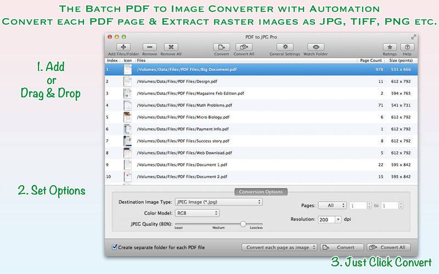Click page count 22 cell

(x=381, y=165)
